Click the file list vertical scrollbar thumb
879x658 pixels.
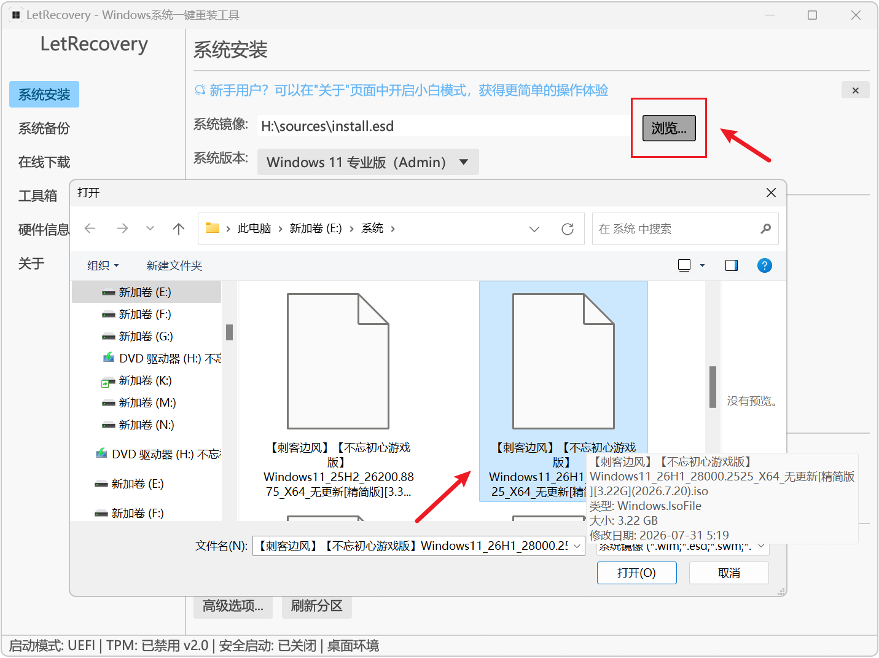pos(713,387)
